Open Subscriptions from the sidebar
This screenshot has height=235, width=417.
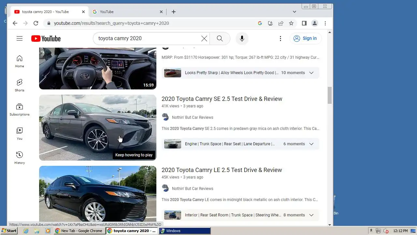click(20, 109)
